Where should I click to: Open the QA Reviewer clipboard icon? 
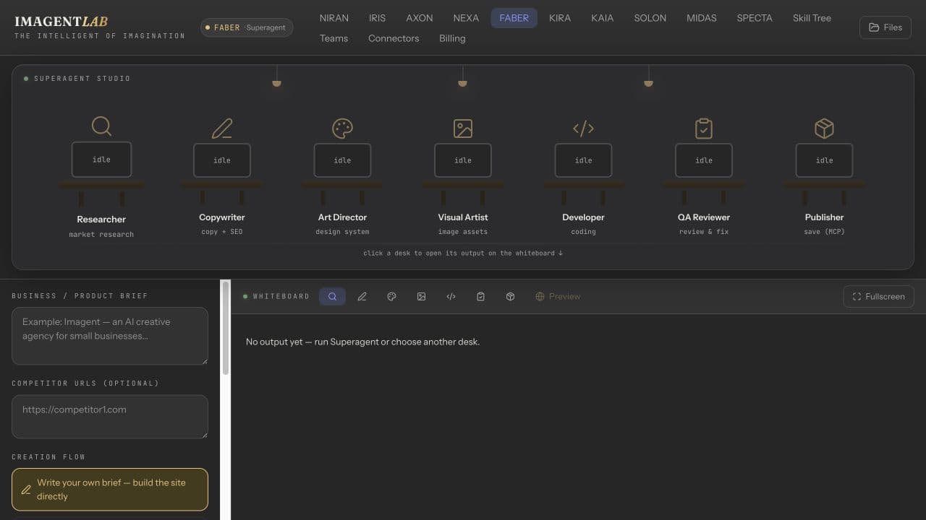point(704,129)
